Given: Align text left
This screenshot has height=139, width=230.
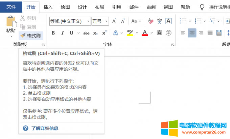Looking at the screenshot, I should (183, 33).
